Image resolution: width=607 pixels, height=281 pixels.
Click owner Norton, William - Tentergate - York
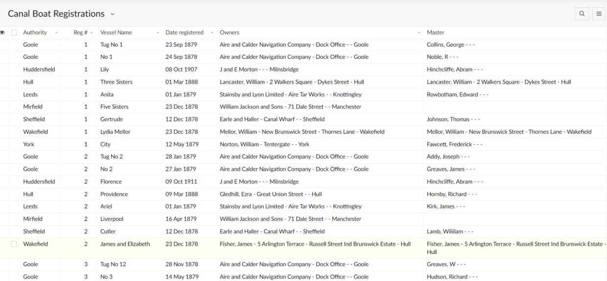(x=264, y=144)
